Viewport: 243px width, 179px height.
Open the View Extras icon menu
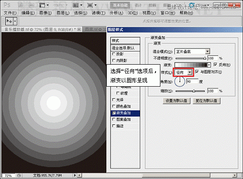[44, 5]
